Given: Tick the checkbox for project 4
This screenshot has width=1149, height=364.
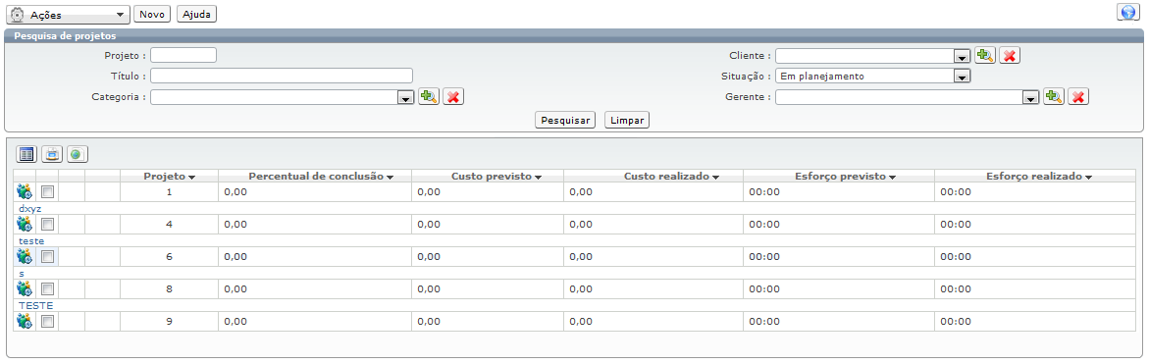Looking at the screenshot, I should (x=48, y=224).
